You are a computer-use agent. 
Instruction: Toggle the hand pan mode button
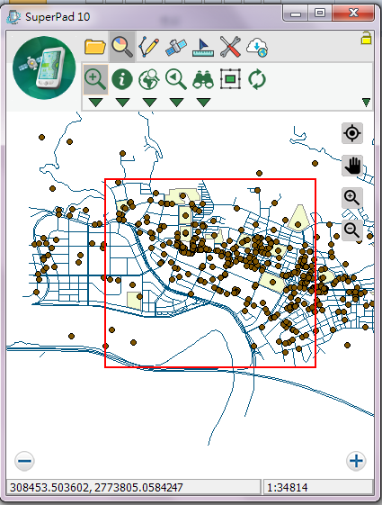[x=352, y=166]
